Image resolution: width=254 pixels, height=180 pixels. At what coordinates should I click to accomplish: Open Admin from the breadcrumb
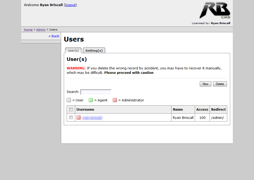click(41, 29)
